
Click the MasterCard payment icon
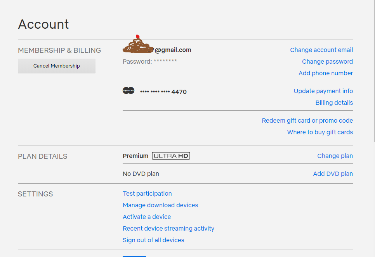point(128,90)
